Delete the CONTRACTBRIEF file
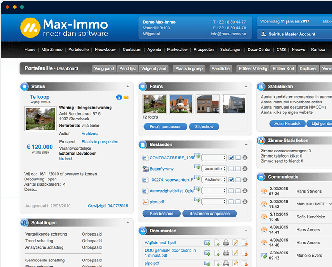 click(x=245, y=158)
